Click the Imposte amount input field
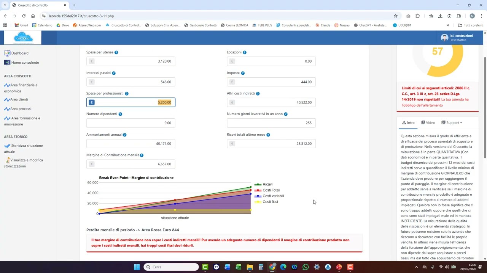487x273 pixels. (271, 82)
